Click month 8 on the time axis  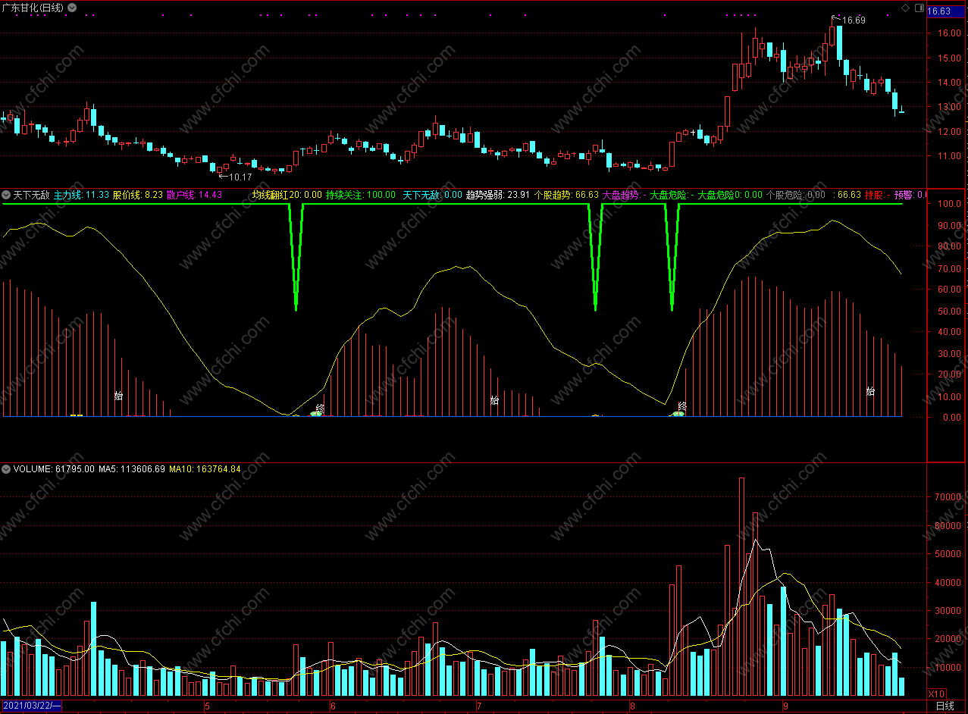tap(632, 706)
